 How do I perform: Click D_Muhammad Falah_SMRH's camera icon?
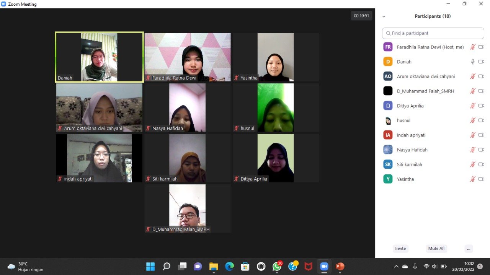481,91
